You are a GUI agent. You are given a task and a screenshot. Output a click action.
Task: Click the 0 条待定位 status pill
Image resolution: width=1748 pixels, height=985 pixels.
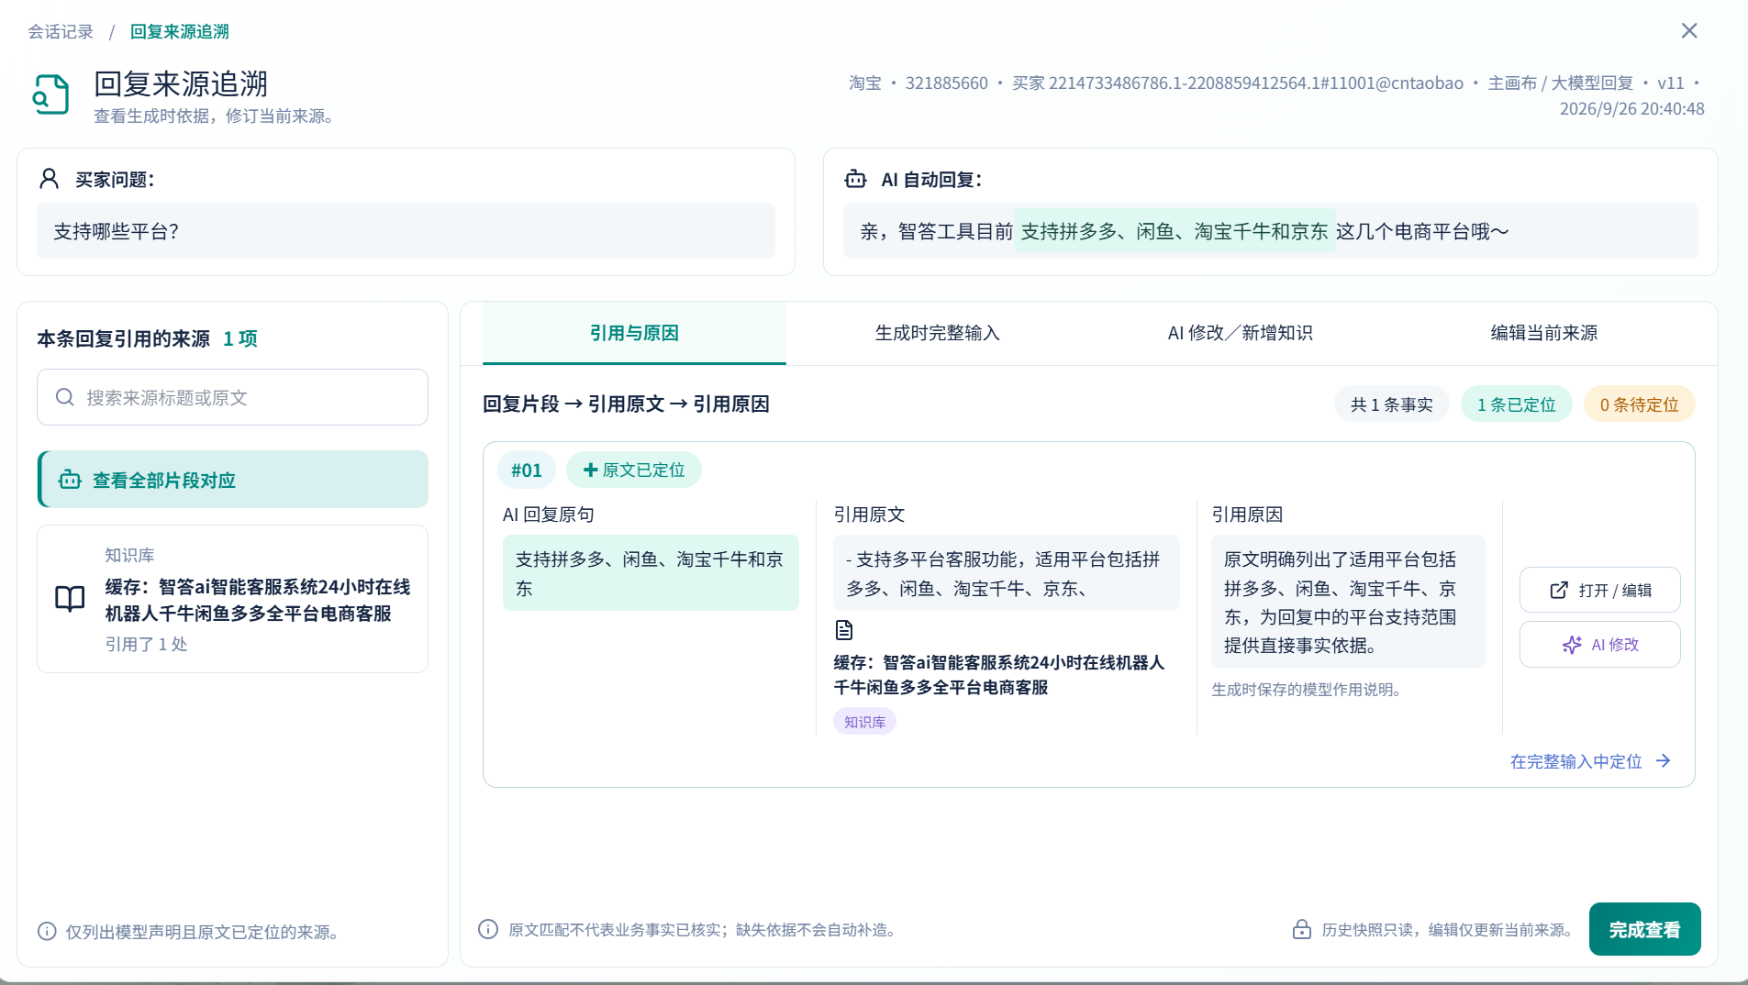point(1639,404)
